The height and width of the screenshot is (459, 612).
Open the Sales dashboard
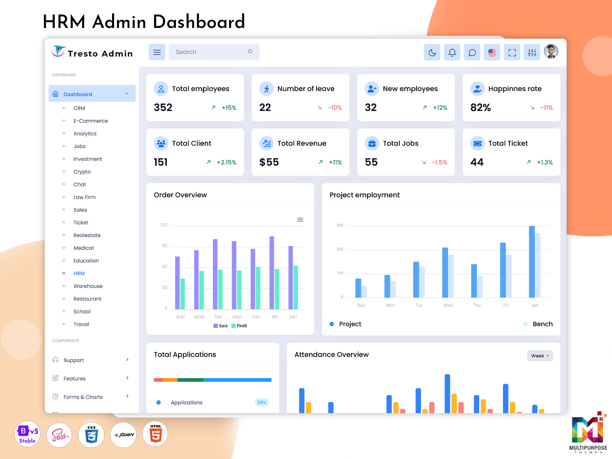(80, 210)
